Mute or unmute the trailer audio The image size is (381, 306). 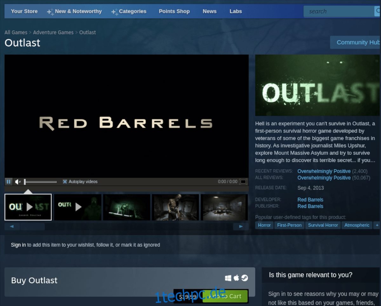click(18, 182)
